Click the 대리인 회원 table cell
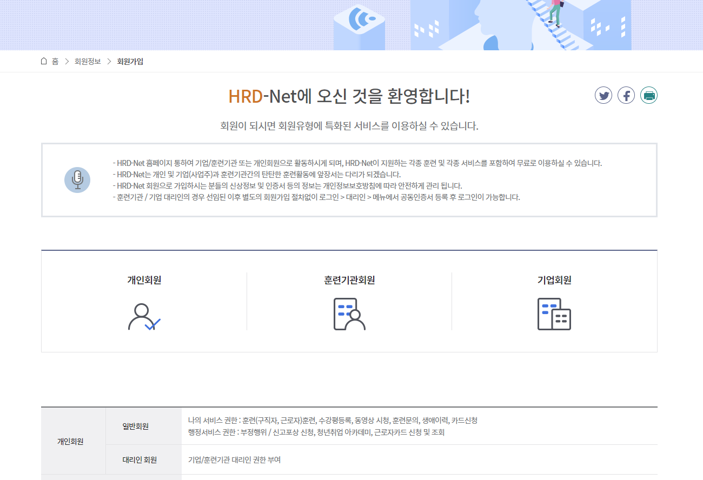 [x=144, y=460]
